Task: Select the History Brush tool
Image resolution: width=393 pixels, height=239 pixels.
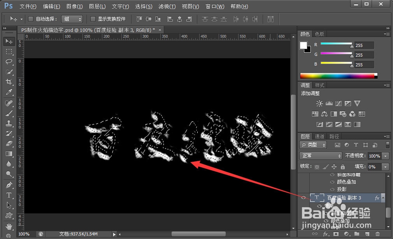Action: [9, 133]
